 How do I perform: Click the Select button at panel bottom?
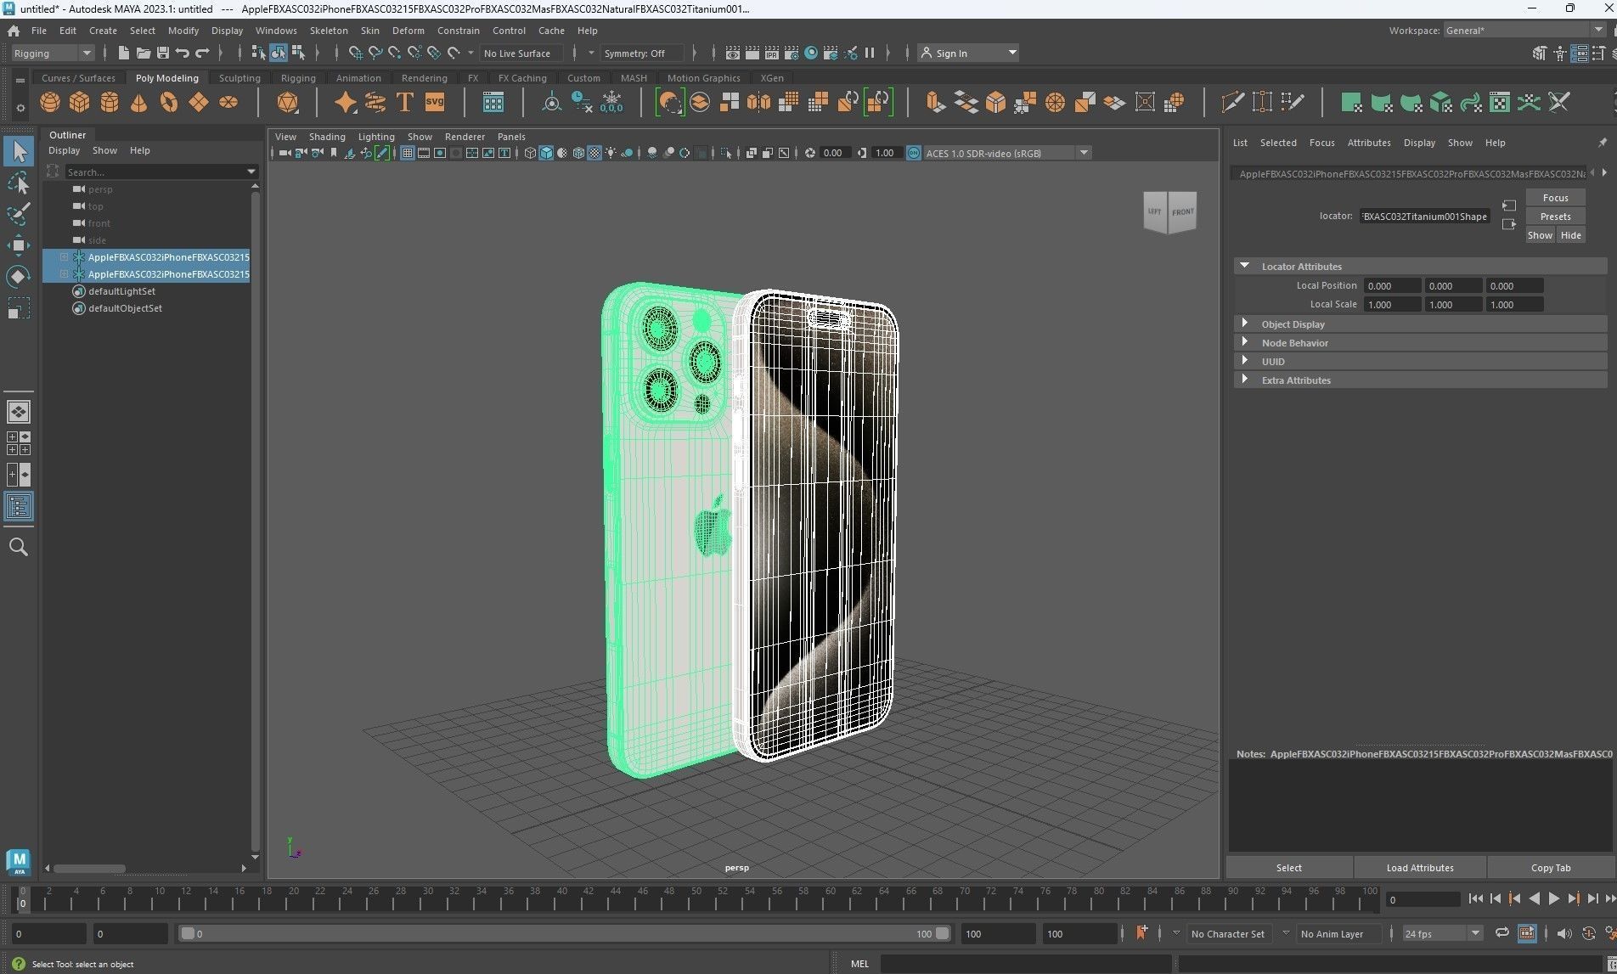tap(1288, 868)
